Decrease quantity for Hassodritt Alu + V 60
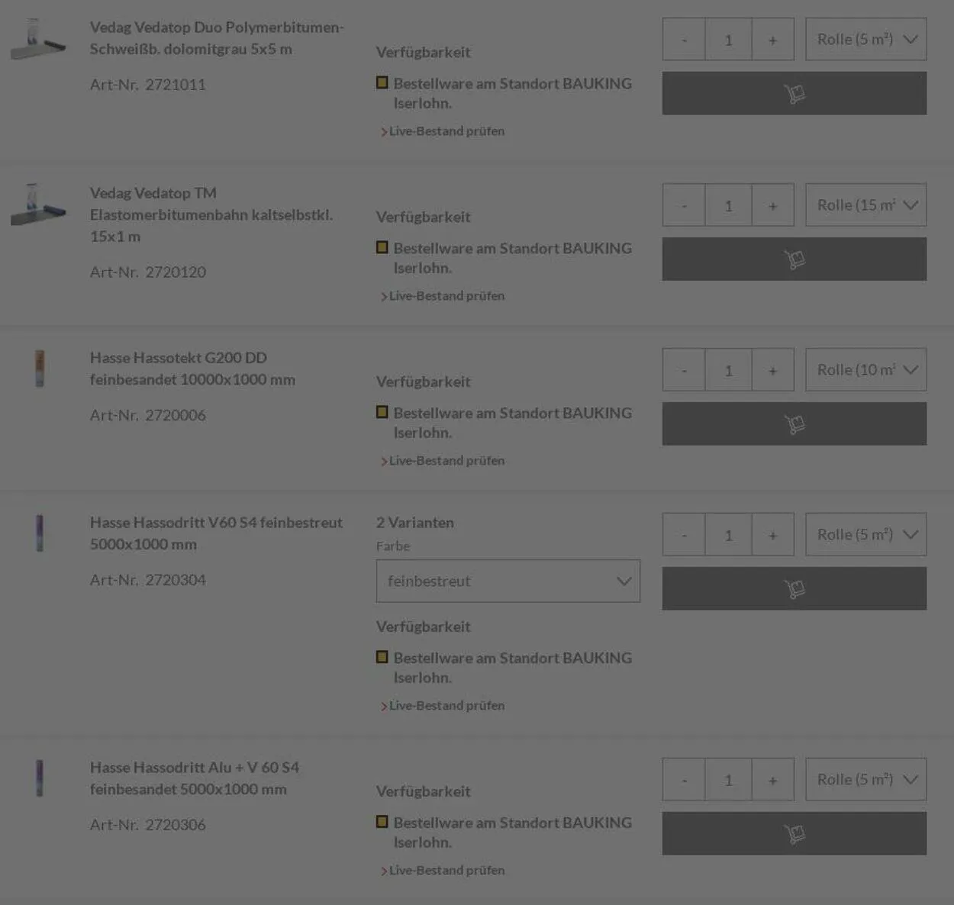 [684, 780]
